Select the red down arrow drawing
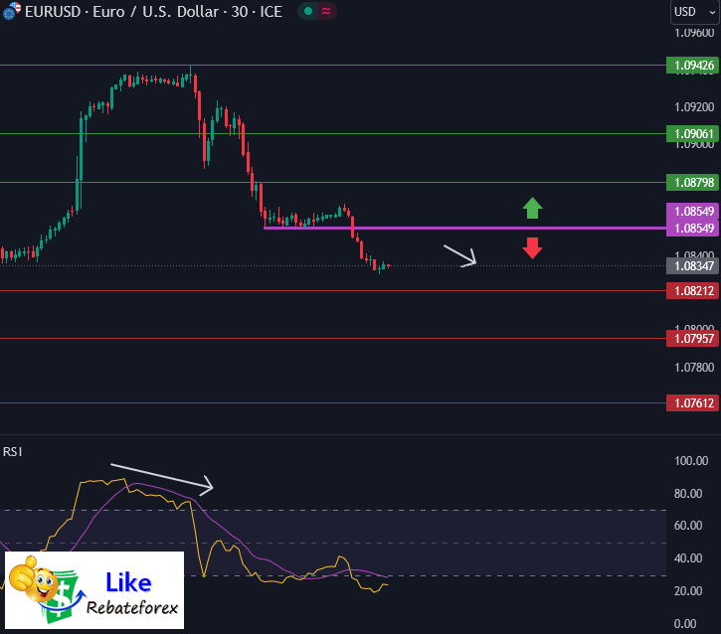The image size is (721, 634). (x=532, y=248)
